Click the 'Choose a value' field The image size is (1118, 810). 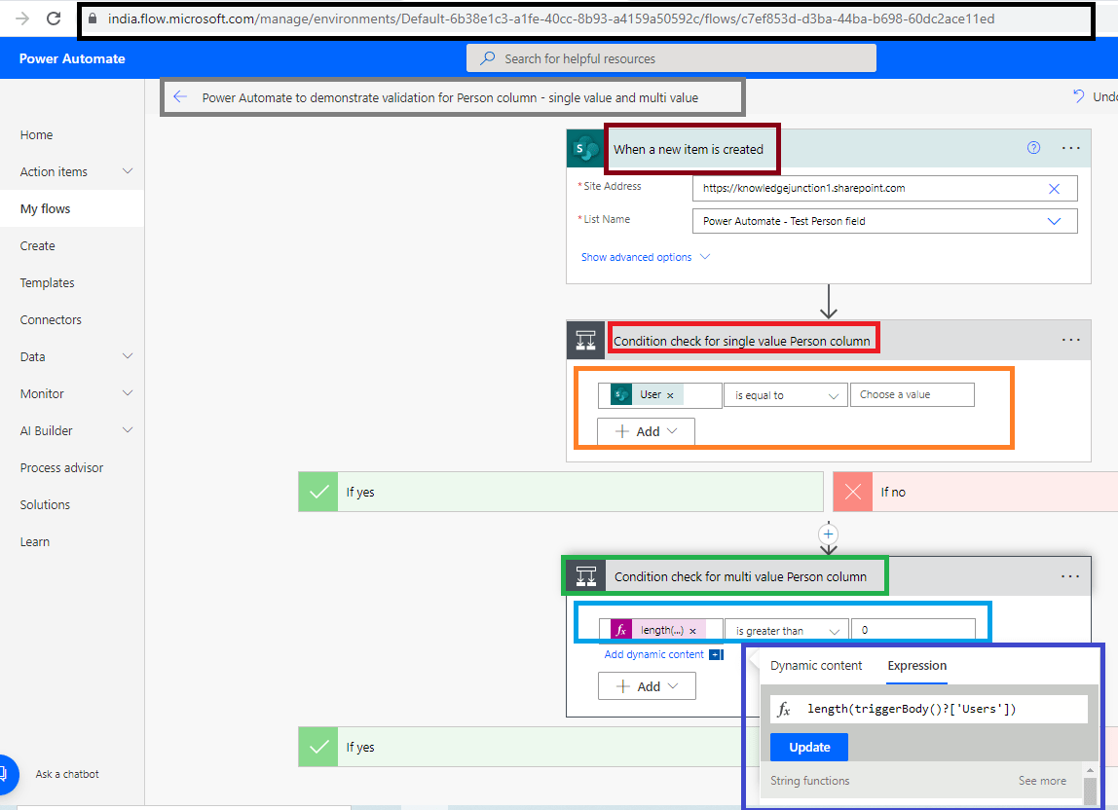pyautogui.click(x=912, y=394)
